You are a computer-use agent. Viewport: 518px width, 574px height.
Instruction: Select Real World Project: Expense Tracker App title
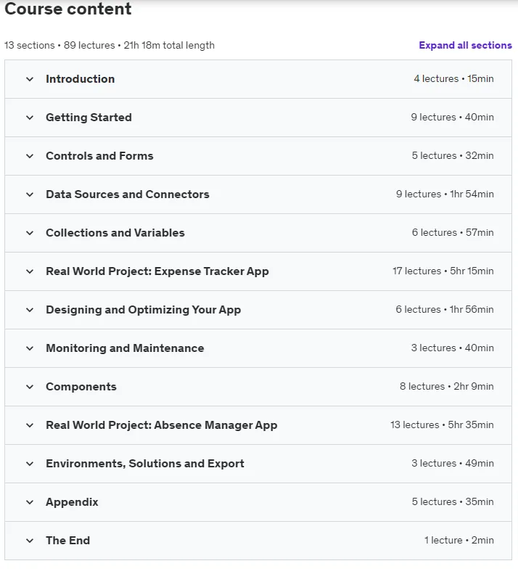157,271
